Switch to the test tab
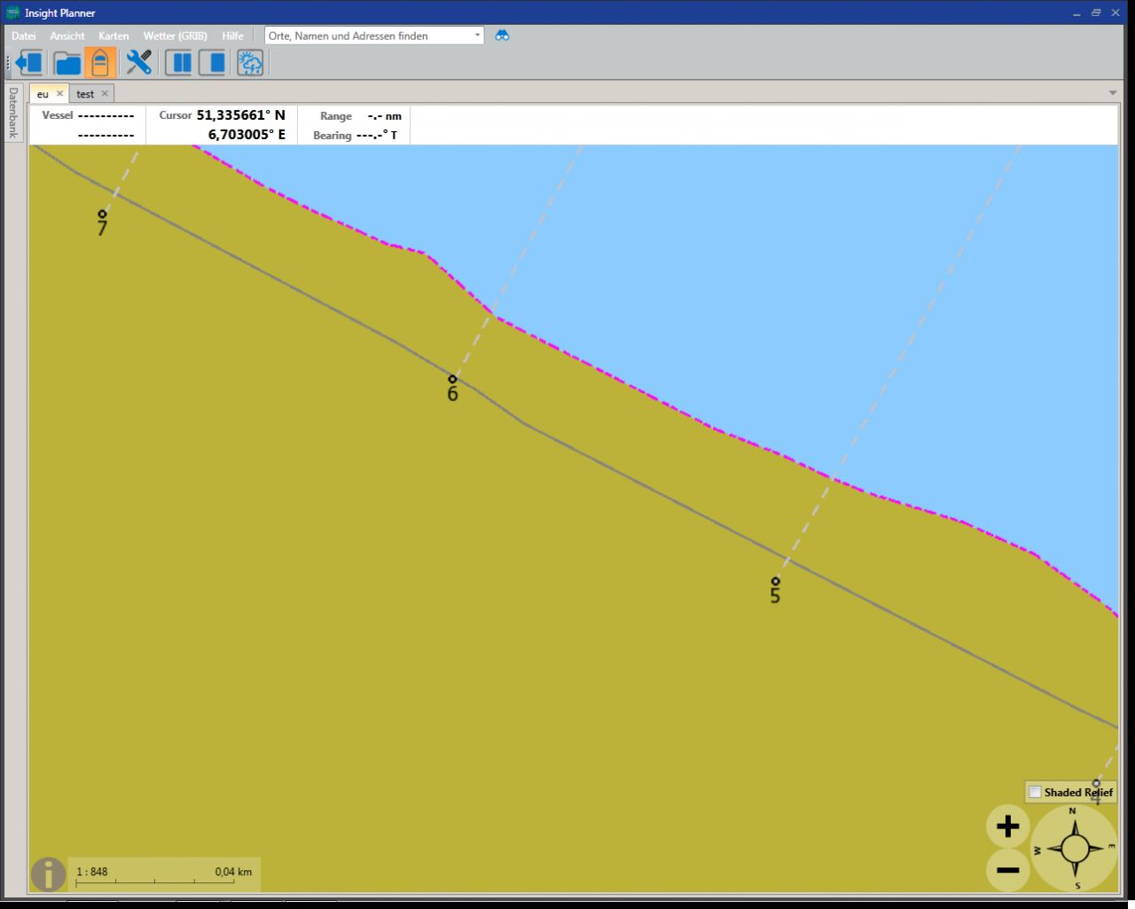The width and height of the screenshot is (1135, 909). tap(85, 94)
